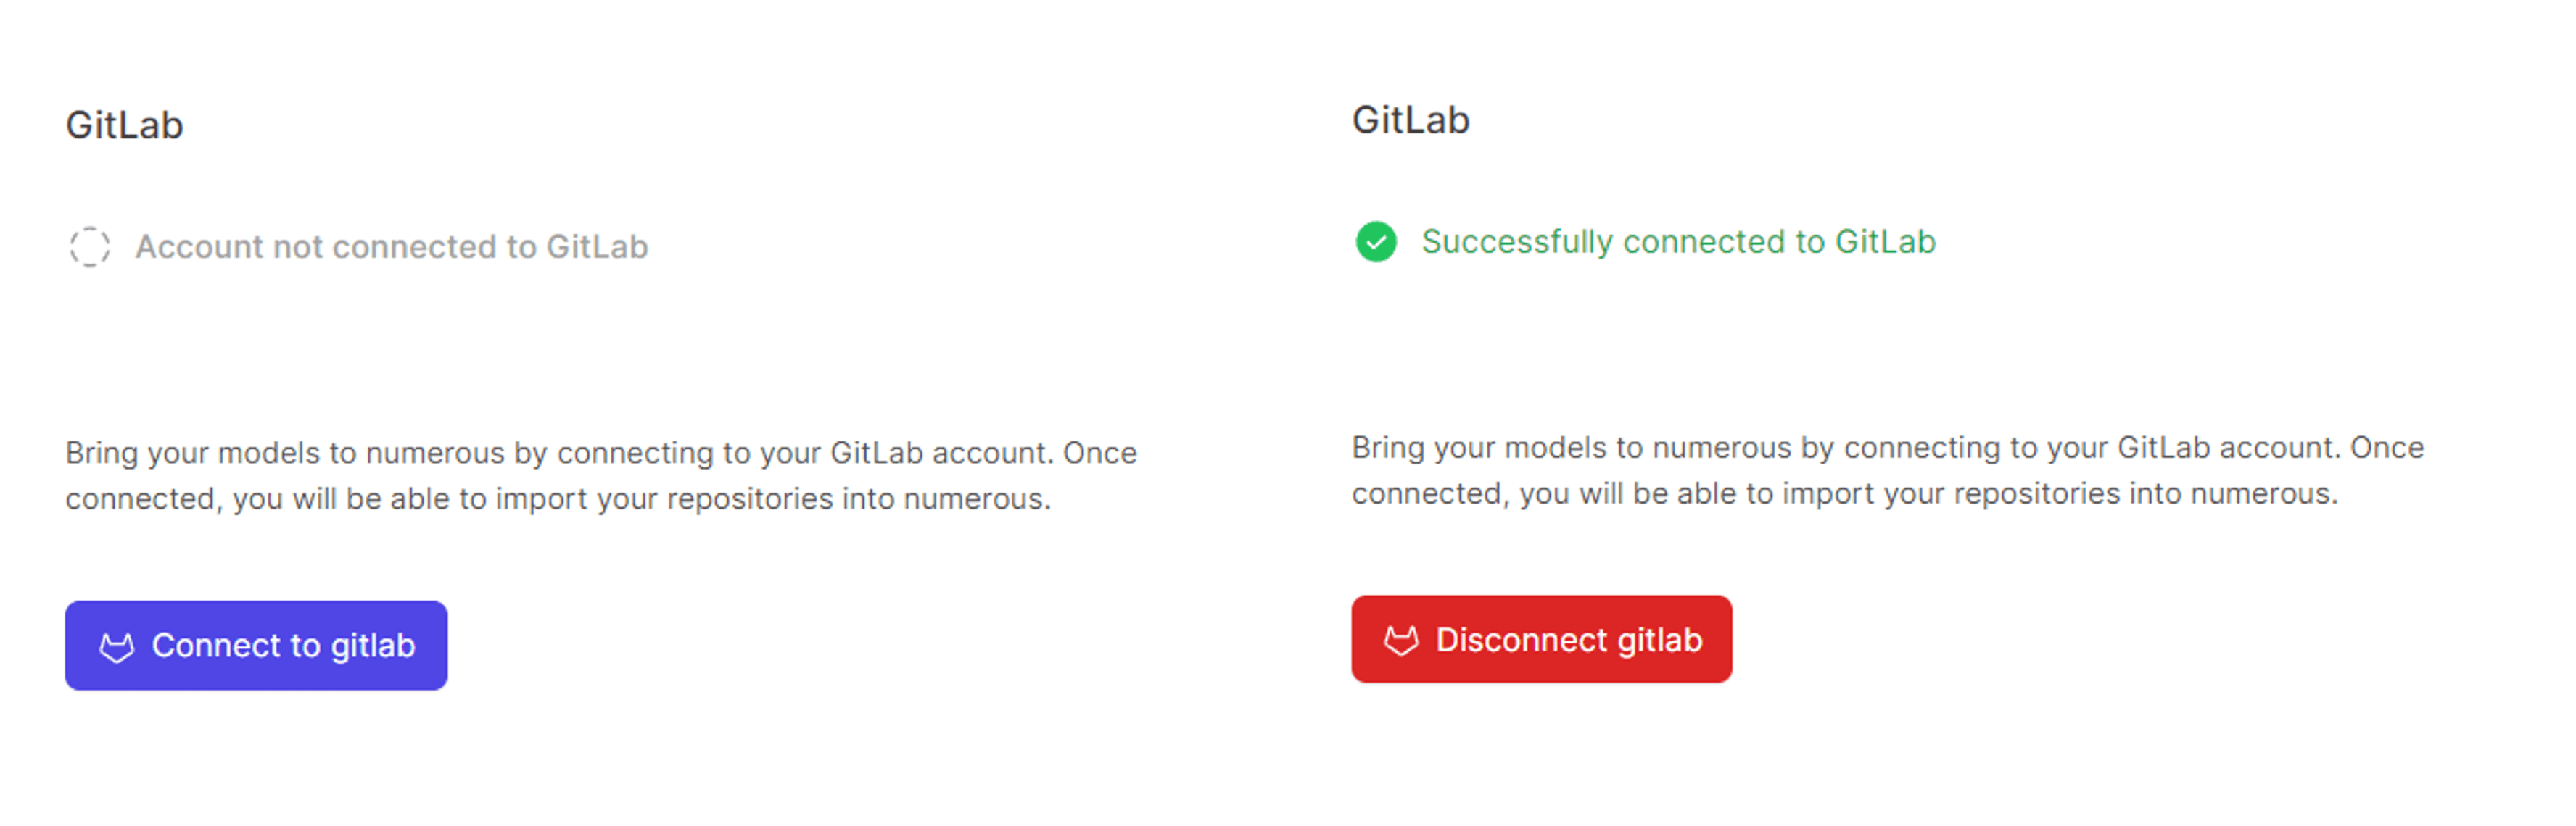Click the 'Successfully connected to GitLab' status text
The height and width of the screenshot is (826, 2576).
[1678, 242]
